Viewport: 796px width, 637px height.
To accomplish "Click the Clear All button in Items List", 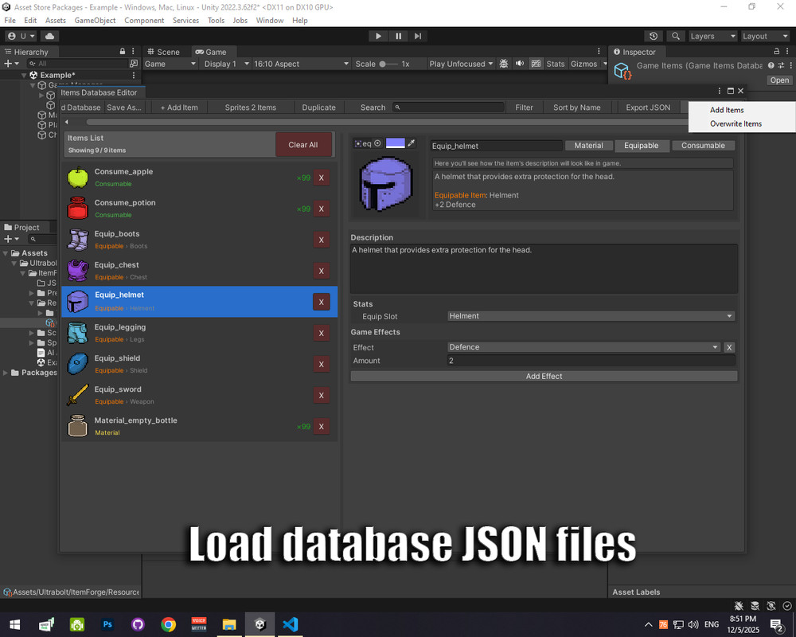I will (x=304, y=145).
